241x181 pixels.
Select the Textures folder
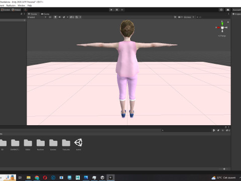(66, 145)
